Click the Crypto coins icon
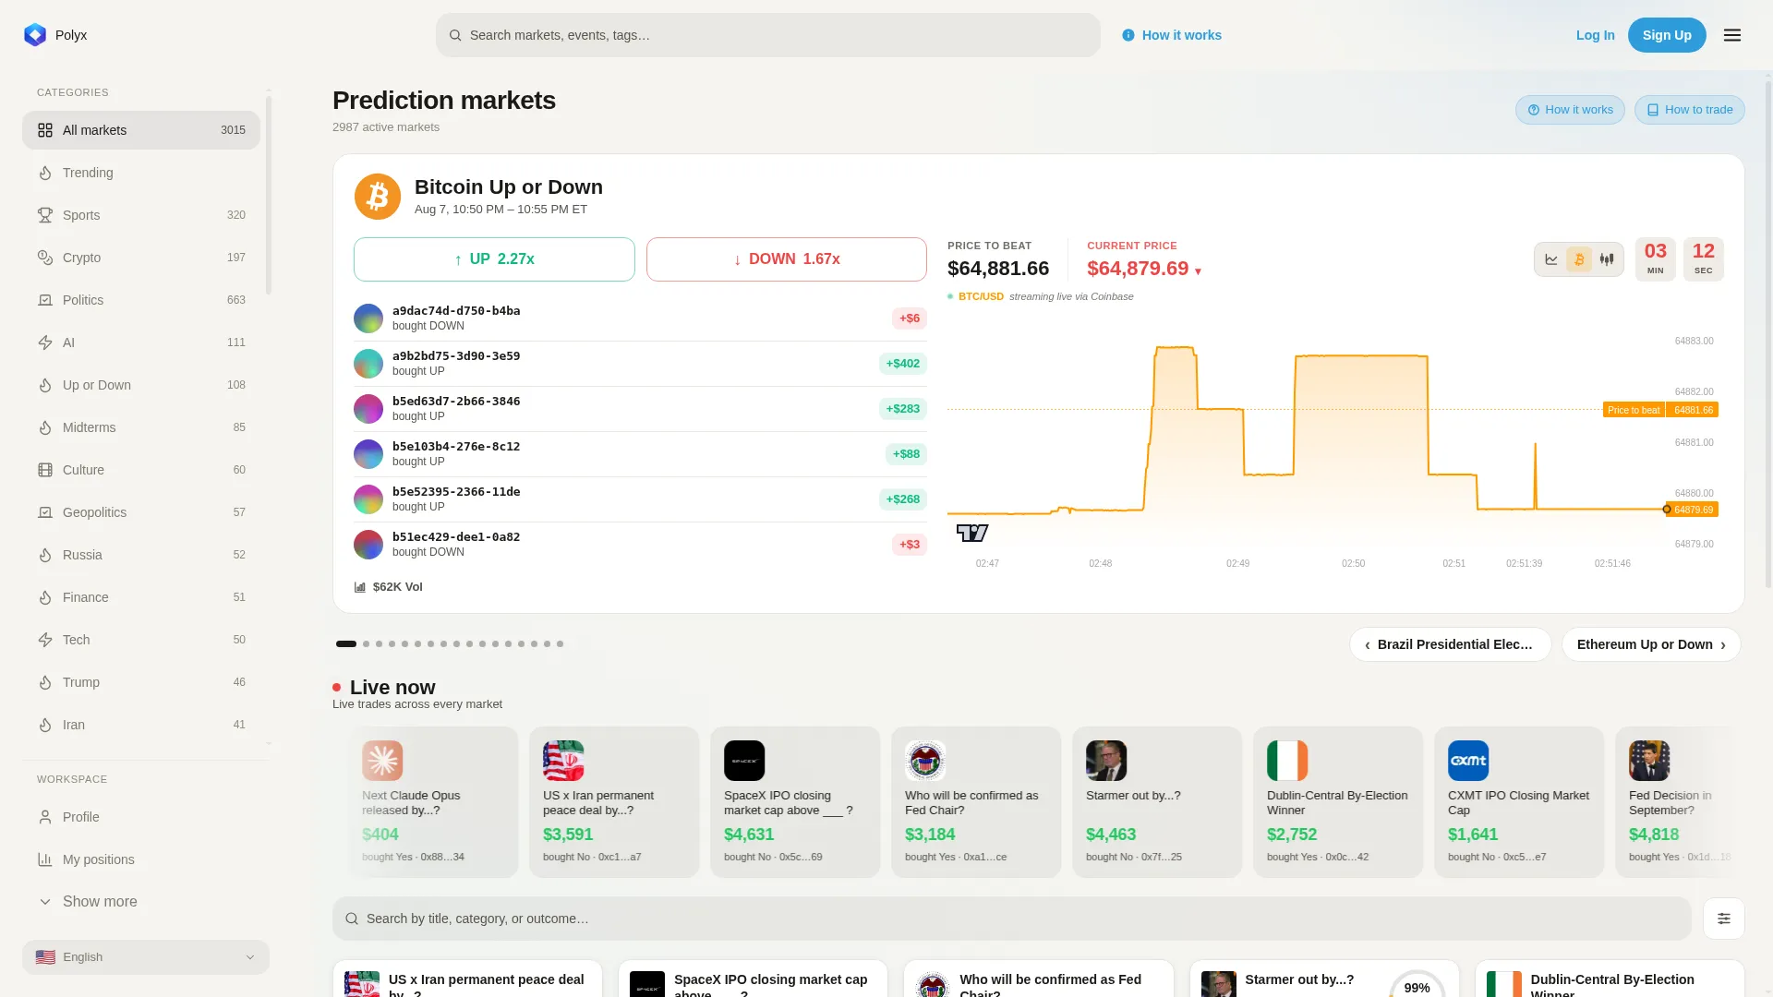1773x997 pixels. [45, 258]
